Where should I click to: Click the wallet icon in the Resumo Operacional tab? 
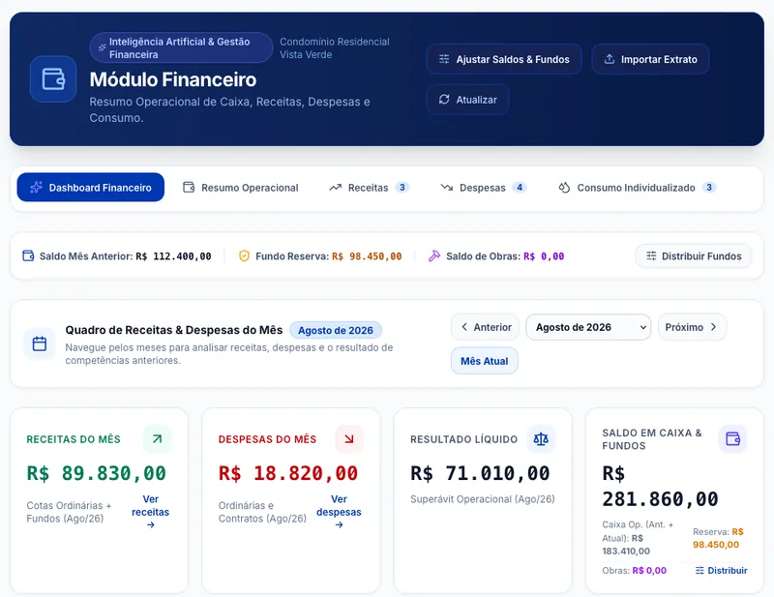click(x=189, y=187)
